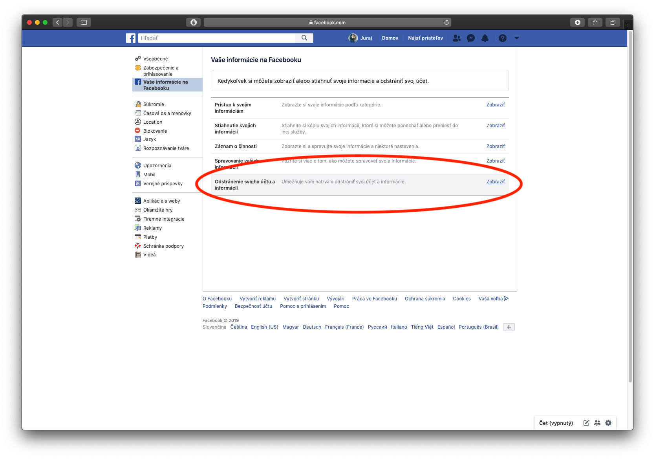Click Zobraziť for Stiahnutie svojich informácií
655x459 pixels.
point(496,126)
